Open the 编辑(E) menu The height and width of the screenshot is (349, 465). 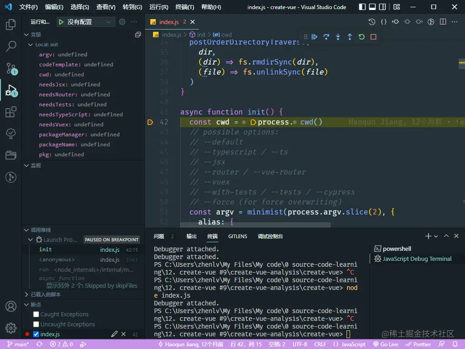54,7
